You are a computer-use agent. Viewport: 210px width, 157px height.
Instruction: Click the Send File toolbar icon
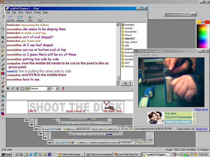(x=10, y=19)
